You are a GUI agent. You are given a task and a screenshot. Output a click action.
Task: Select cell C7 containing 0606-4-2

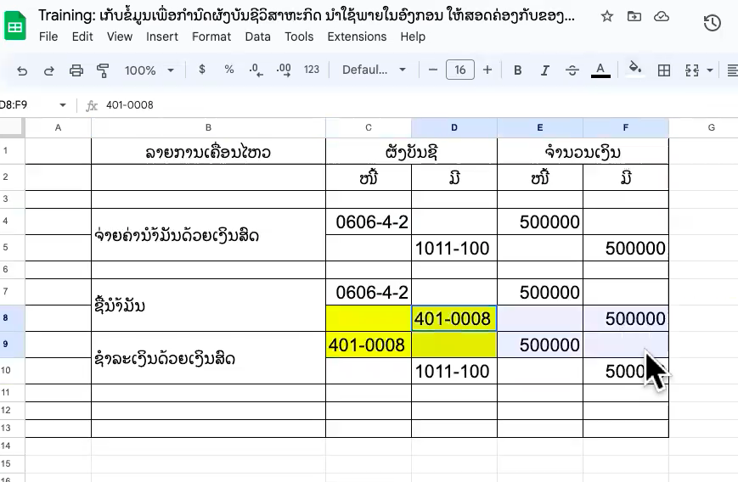click(x=368, y=292)
